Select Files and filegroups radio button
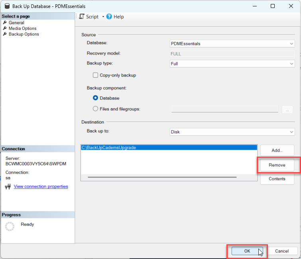This screenshot has width=301, height=259. pyautogui.click(x=95, y=109)
